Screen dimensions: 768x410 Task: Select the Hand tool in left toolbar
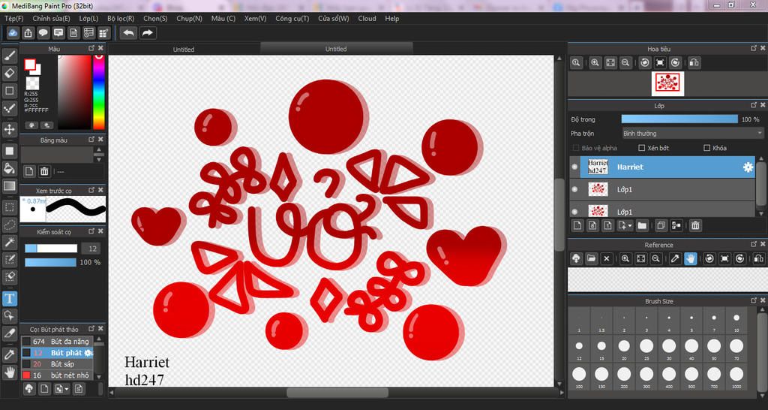pyautogui.click(x=9, y=372)
